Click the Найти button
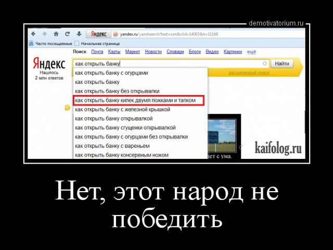The width and height of the screenshot is (333, 250). (x=282, y=64)
